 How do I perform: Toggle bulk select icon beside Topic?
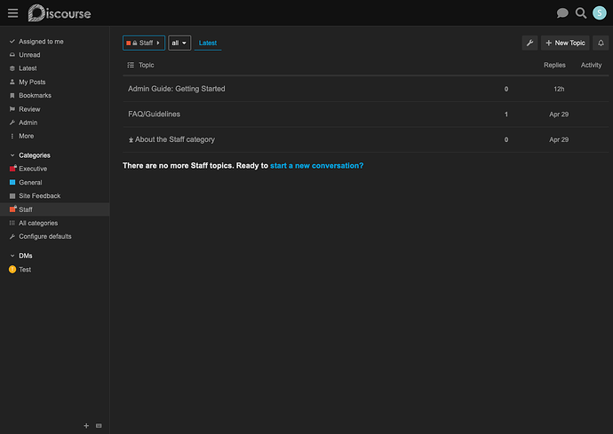(131, 66)
